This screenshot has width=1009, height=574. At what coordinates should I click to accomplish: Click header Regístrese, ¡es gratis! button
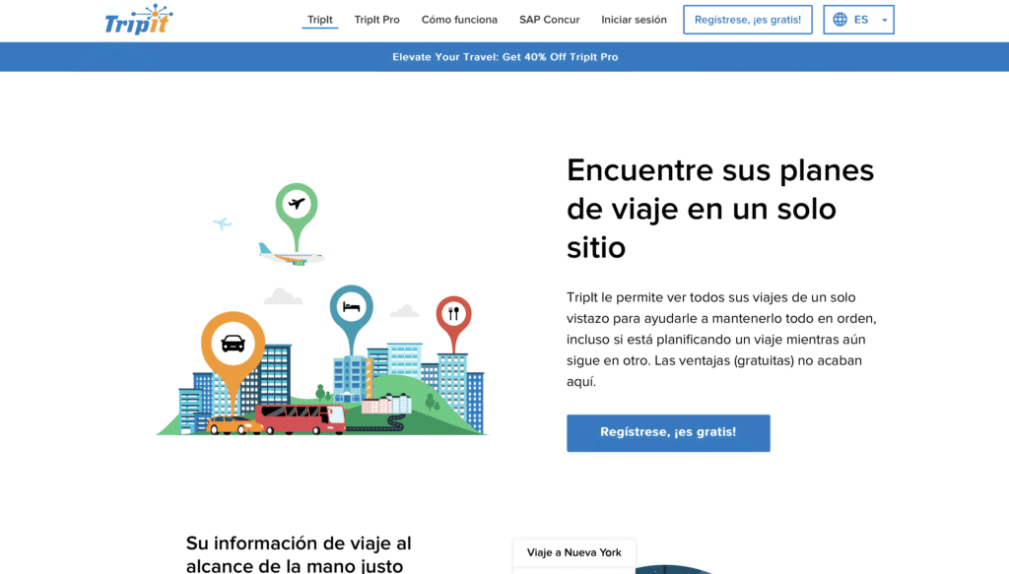click(748, 20)
